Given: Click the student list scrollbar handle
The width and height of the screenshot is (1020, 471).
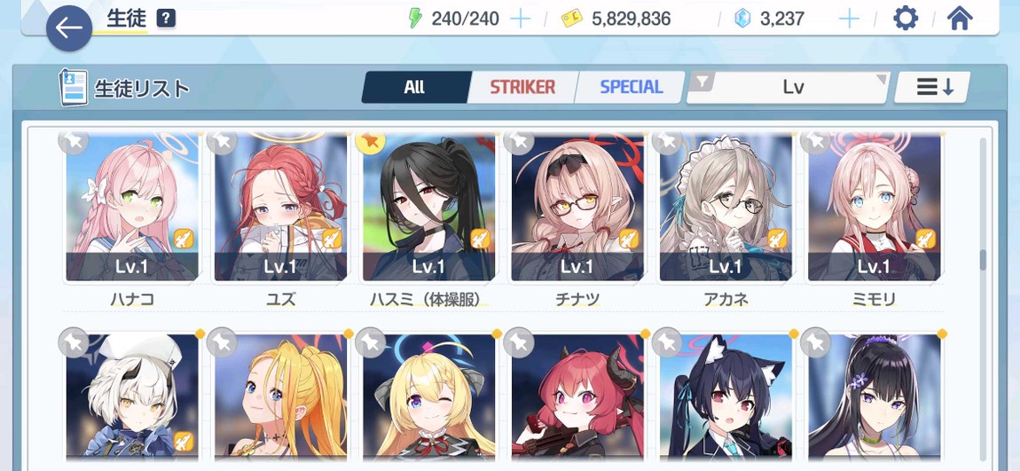Looking at the screenshot, I should (982, 260).
